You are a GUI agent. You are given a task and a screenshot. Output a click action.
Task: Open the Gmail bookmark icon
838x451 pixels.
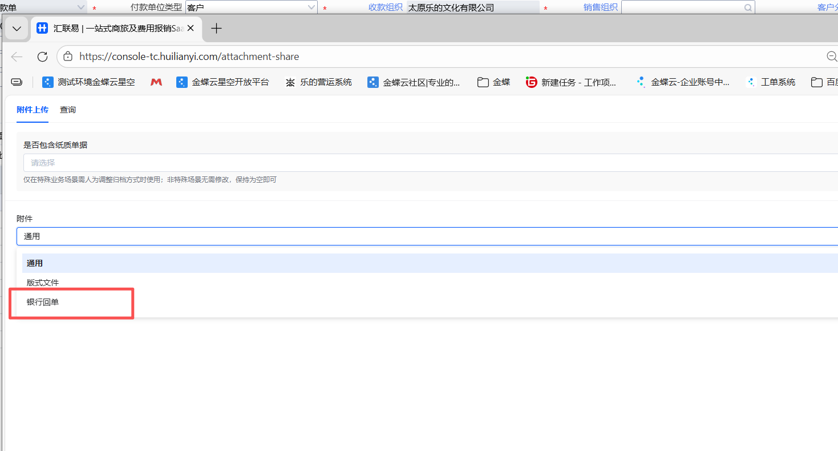point(156,82)
